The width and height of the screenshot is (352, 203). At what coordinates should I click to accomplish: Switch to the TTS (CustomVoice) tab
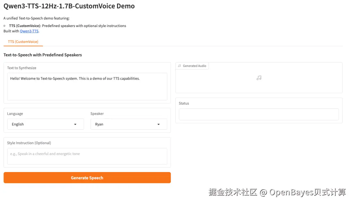click(23, 42)
